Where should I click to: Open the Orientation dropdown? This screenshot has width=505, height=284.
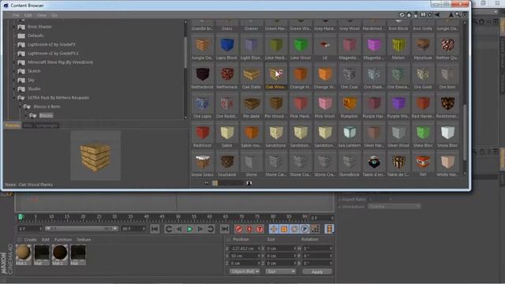(395, 207)
